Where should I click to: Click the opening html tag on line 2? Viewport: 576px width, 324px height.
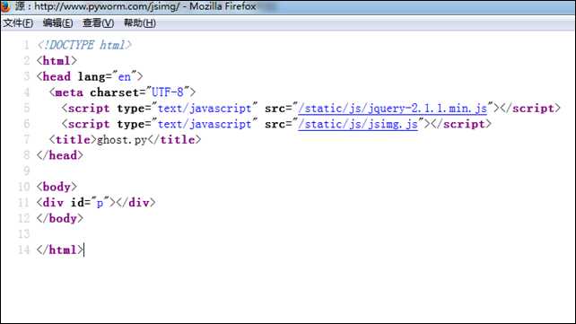point(57,61)
